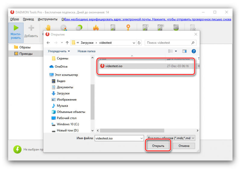The width and height of the screenshot is (241, 169).
Task: Click the Новая папка button
Action: 86,51
